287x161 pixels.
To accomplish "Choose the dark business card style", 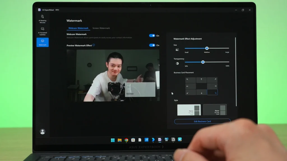I will (x=215, y=110).
